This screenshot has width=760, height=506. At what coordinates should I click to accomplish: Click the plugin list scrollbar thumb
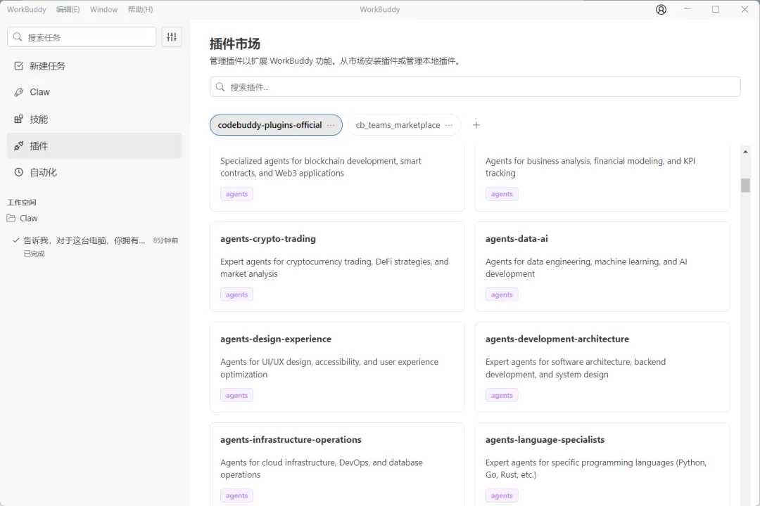click(x=745, y=186)
